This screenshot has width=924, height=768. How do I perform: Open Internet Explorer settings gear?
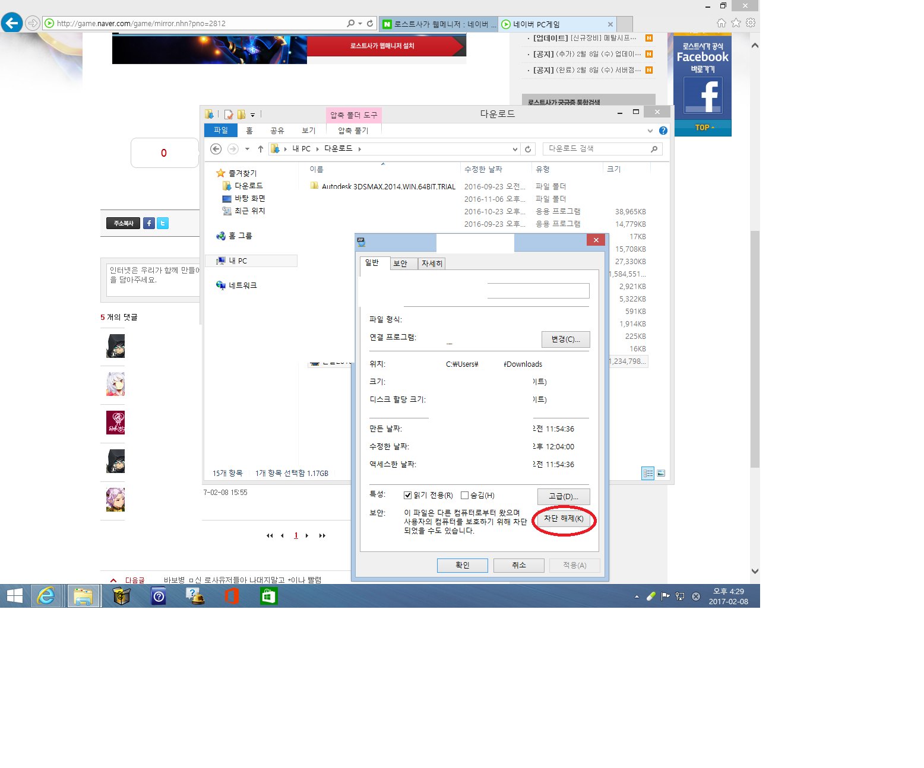click(x=751, y=23)
